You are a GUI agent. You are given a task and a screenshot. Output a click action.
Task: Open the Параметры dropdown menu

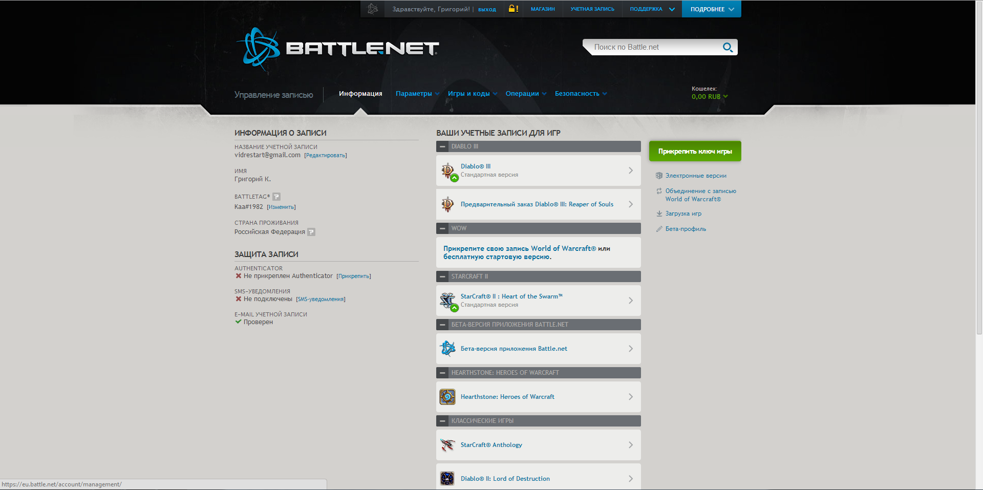(x=417, y=94)
